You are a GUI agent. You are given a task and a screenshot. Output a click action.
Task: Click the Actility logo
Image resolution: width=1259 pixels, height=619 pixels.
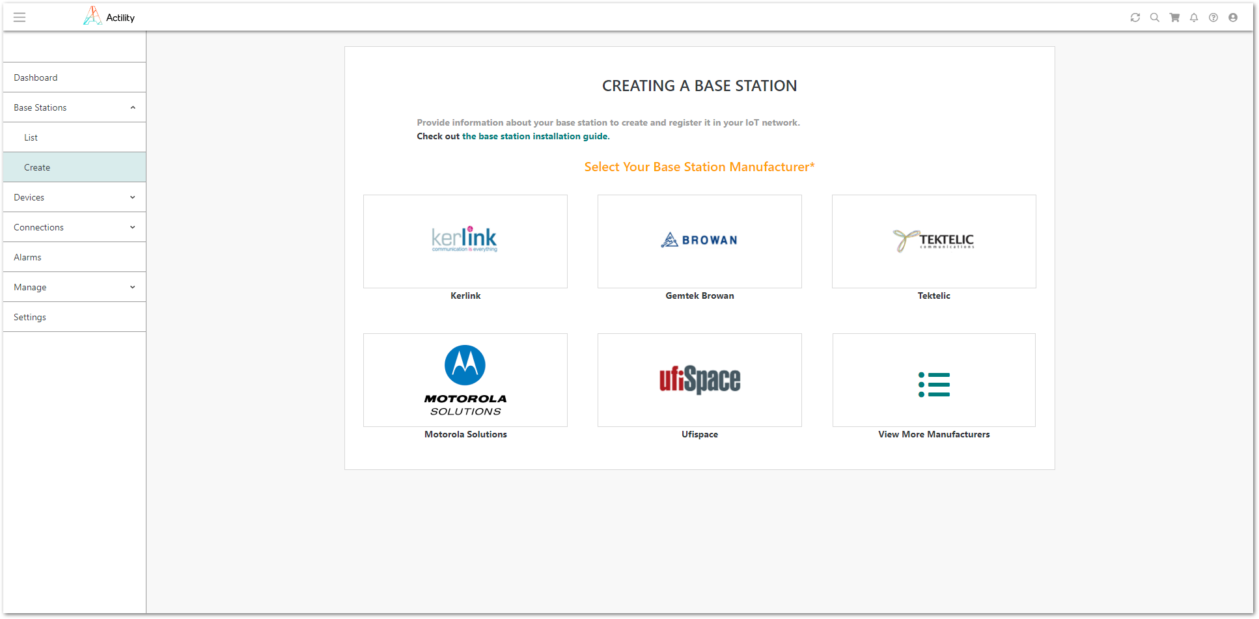click(x=109, y=16)
